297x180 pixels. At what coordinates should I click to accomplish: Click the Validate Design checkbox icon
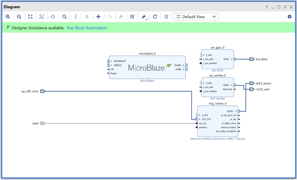(132, 17)
